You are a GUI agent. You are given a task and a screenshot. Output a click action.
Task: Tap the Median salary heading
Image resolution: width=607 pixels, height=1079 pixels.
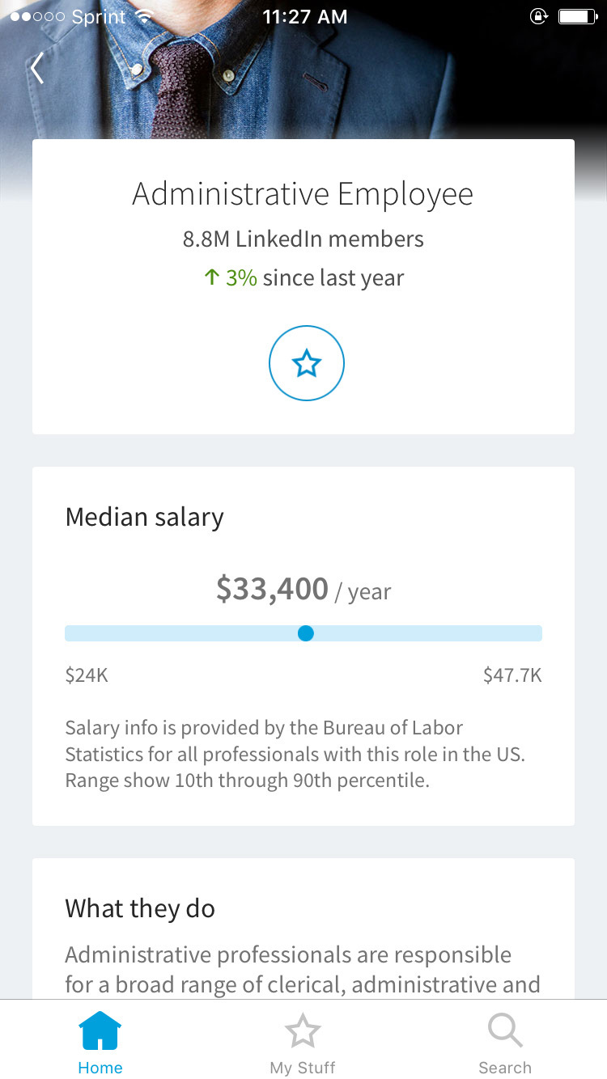tap(144, 517)
